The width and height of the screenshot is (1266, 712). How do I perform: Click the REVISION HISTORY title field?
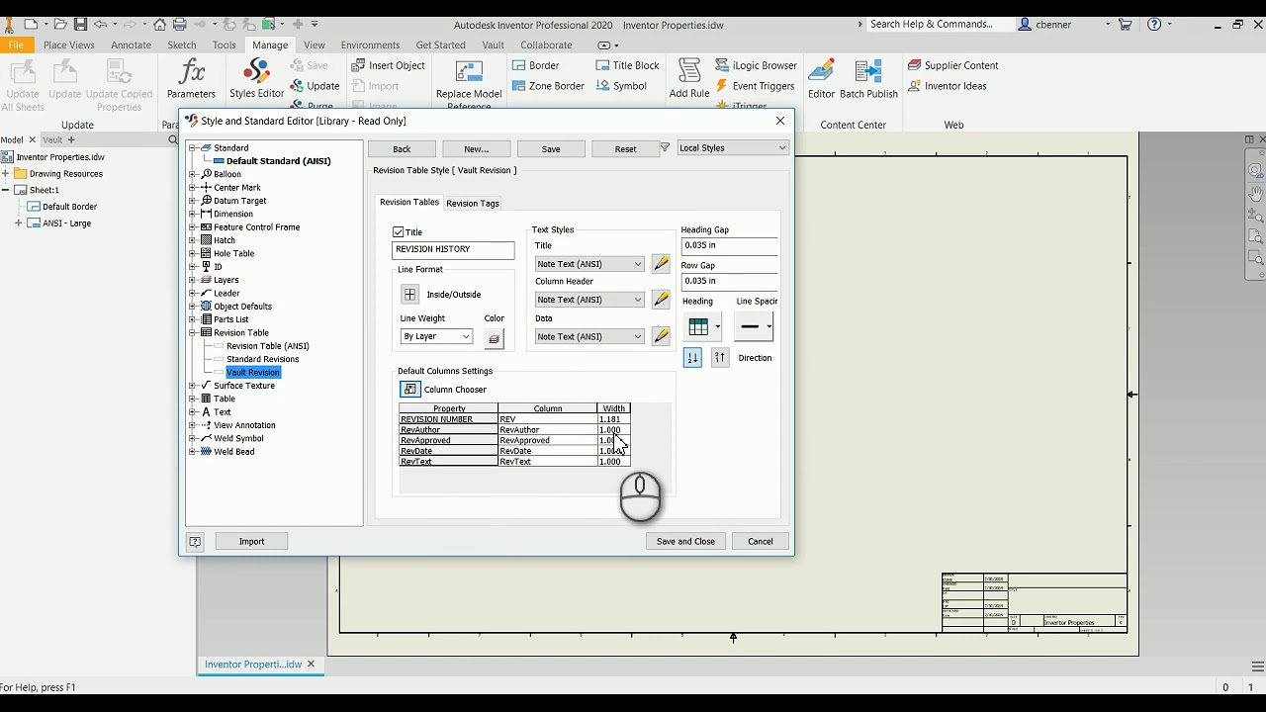tap(453, 249)
